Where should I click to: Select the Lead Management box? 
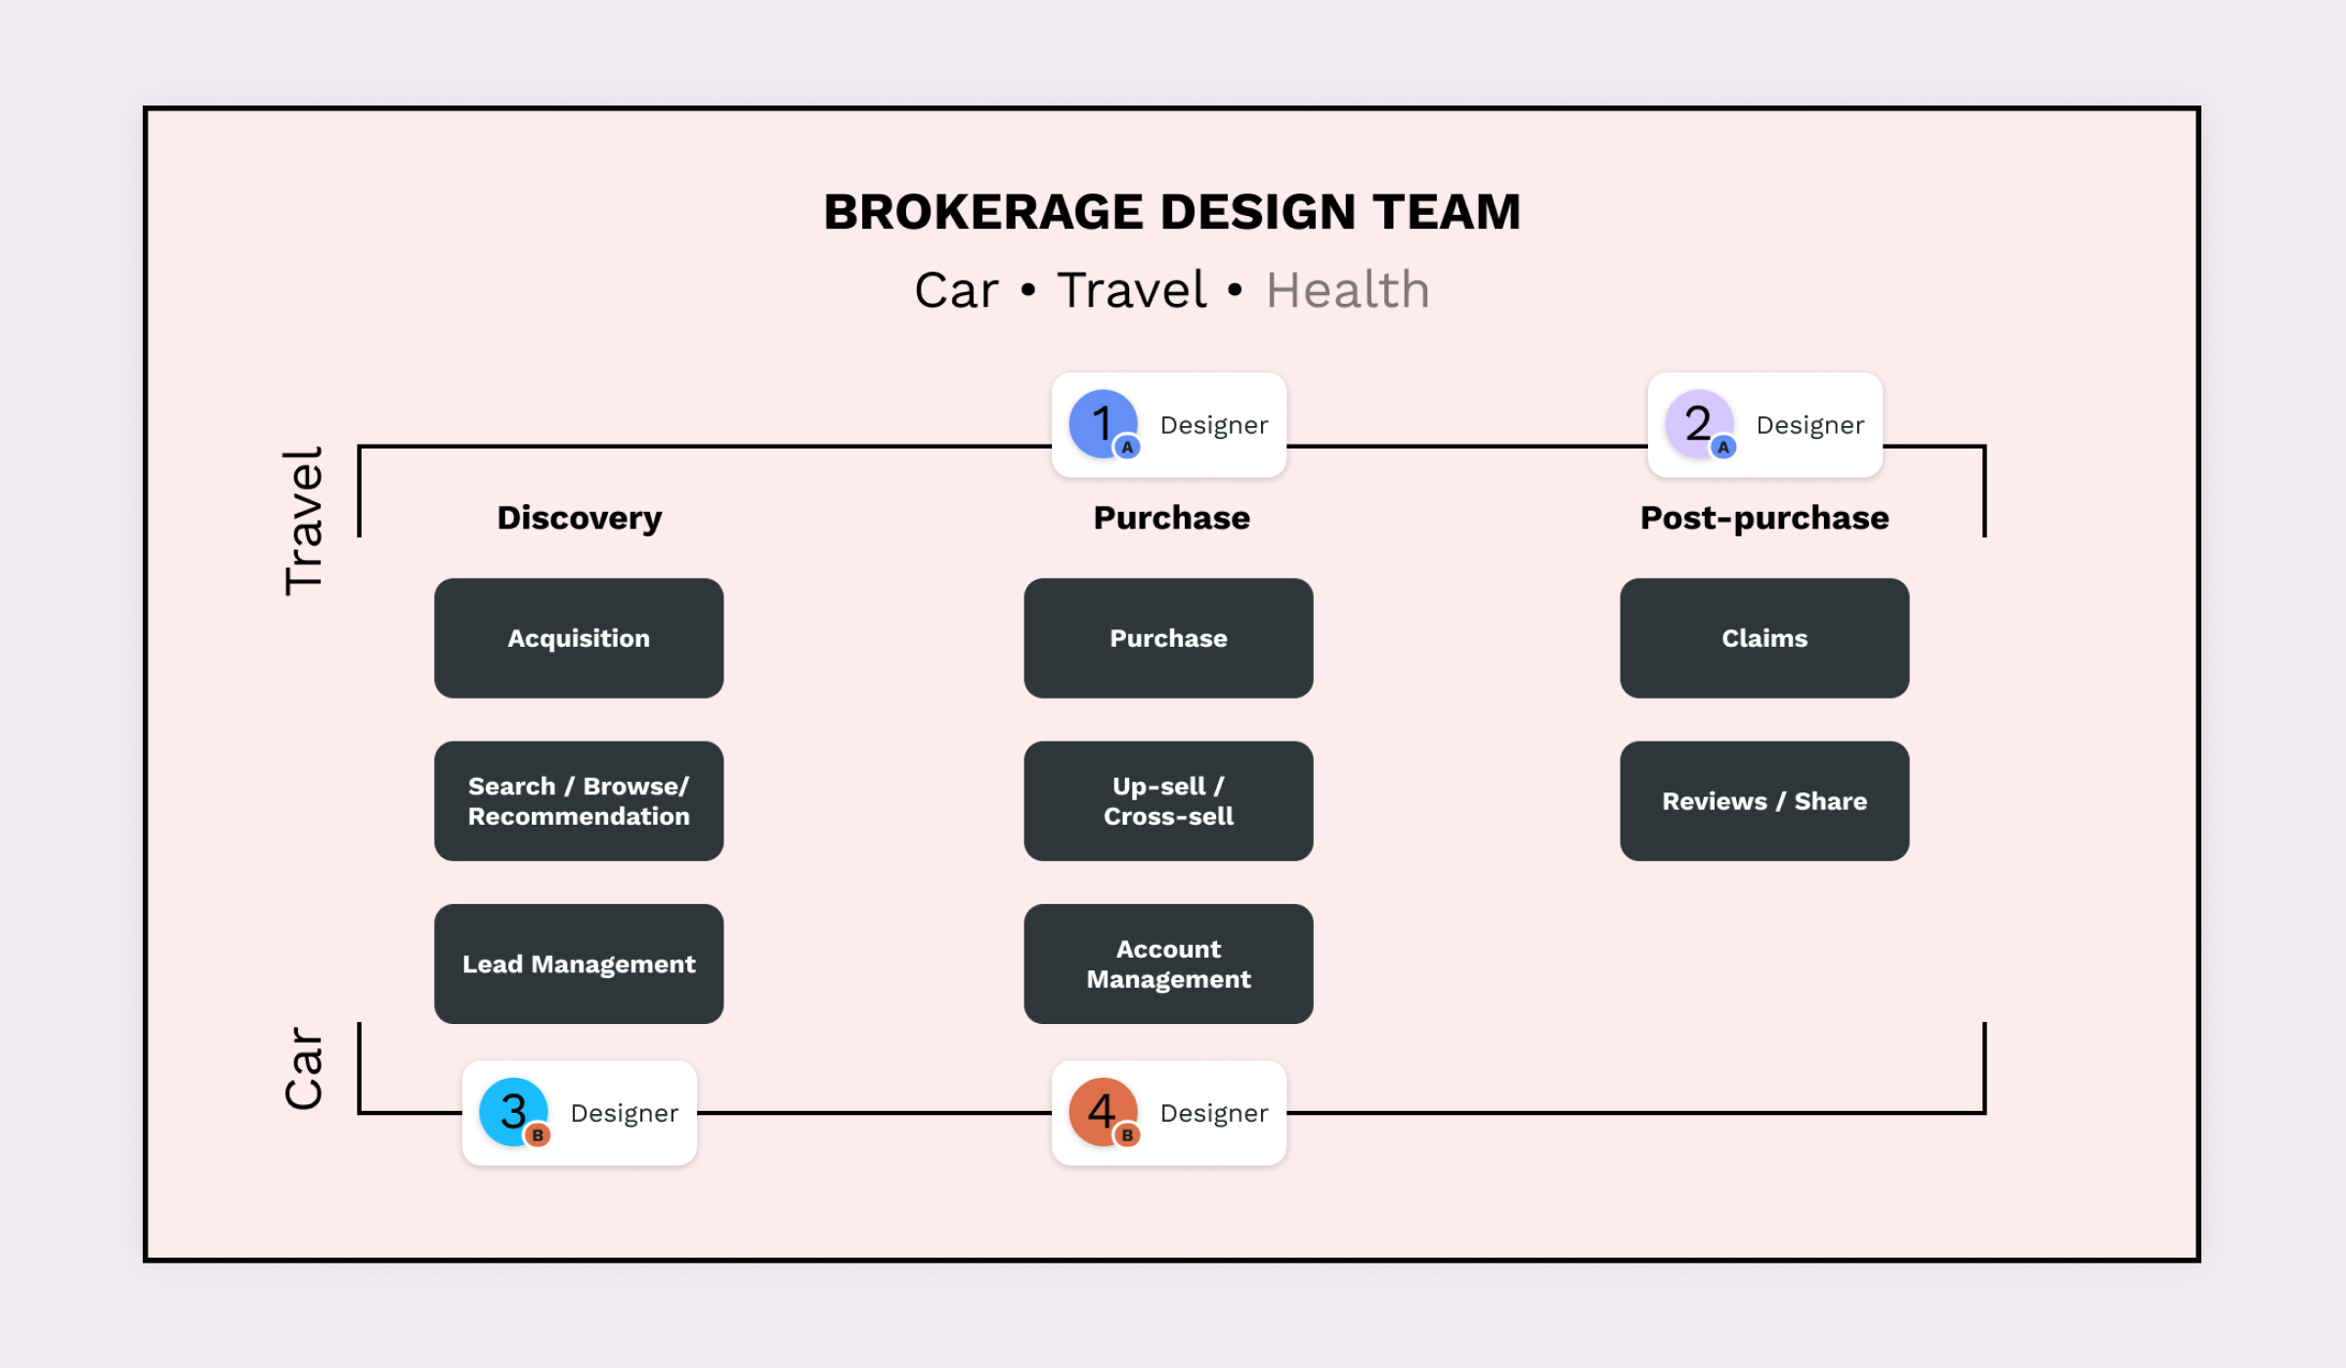coord(579,964)
